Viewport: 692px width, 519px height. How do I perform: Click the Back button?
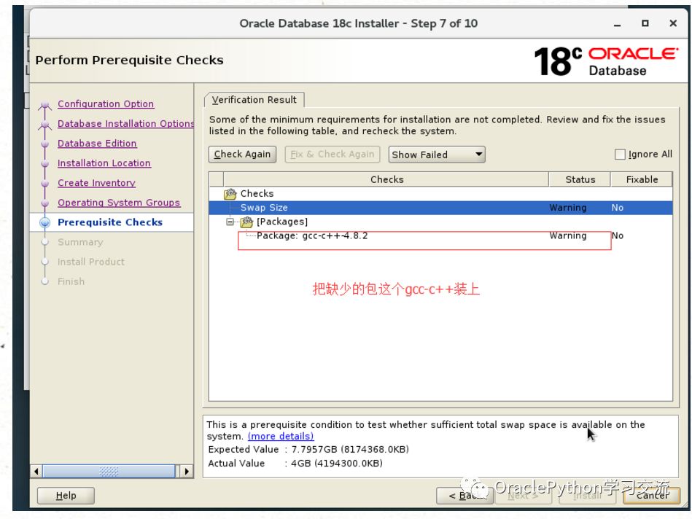[464, 496]
